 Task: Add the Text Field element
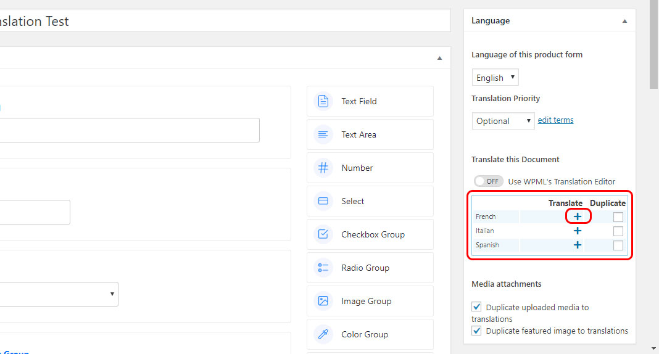click(x=370, y=101)
